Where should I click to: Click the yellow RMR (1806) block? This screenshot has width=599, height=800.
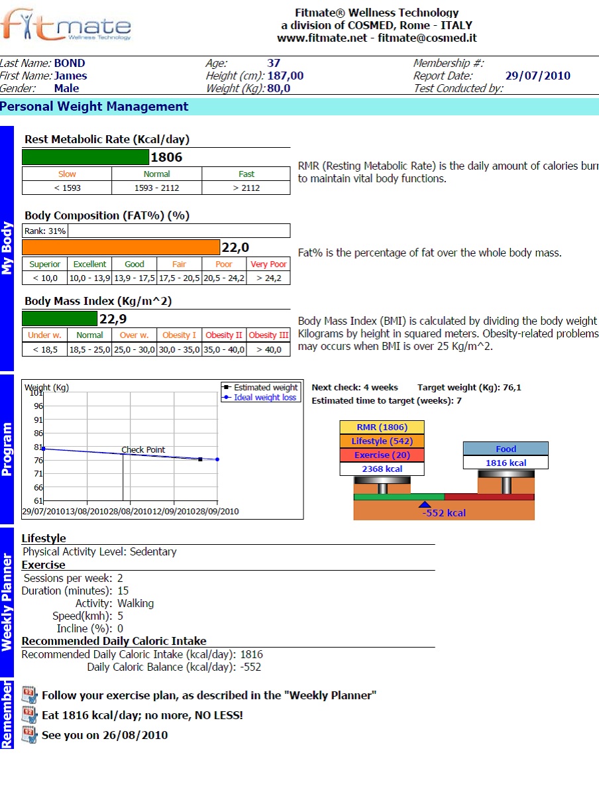(x=382, y=428)
